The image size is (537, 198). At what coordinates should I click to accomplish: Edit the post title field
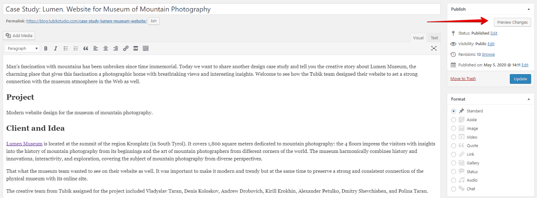[x=222, y=9]
